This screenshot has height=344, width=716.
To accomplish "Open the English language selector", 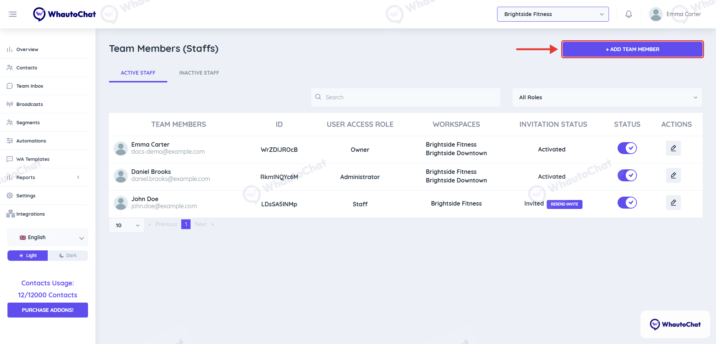I will tap(48, 237).
